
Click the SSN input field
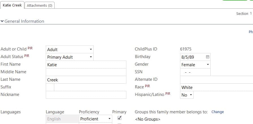coord(195,72)
